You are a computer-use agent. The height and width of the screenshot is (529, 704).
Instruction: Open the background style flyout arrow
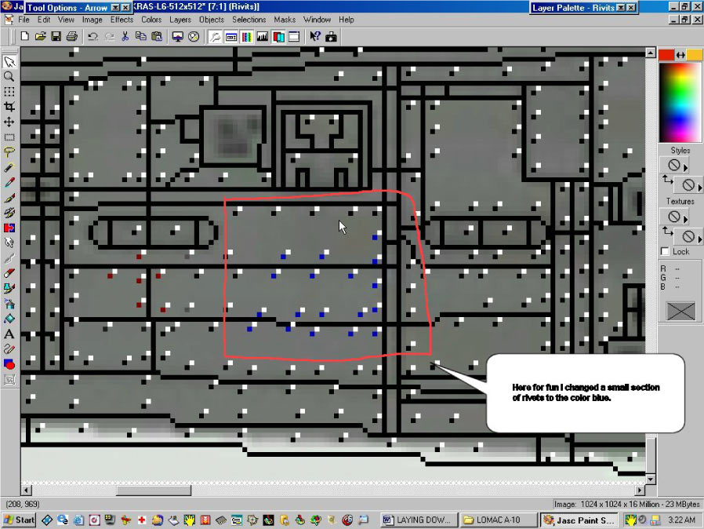700,187
